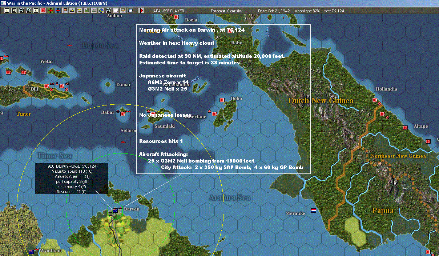
Task: Click the 'City Attack: 2 x 250 kg SAP Bomb' line
Action: point(232,168)
